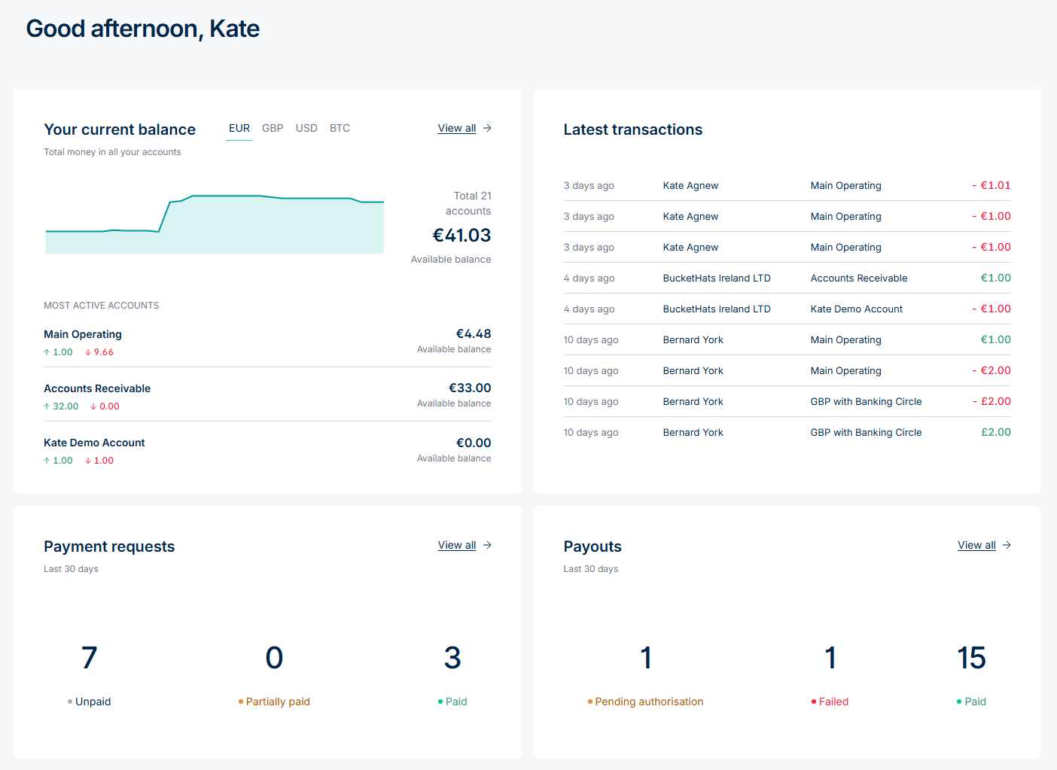Click arrow icon beside balance View all

point(487,128)
